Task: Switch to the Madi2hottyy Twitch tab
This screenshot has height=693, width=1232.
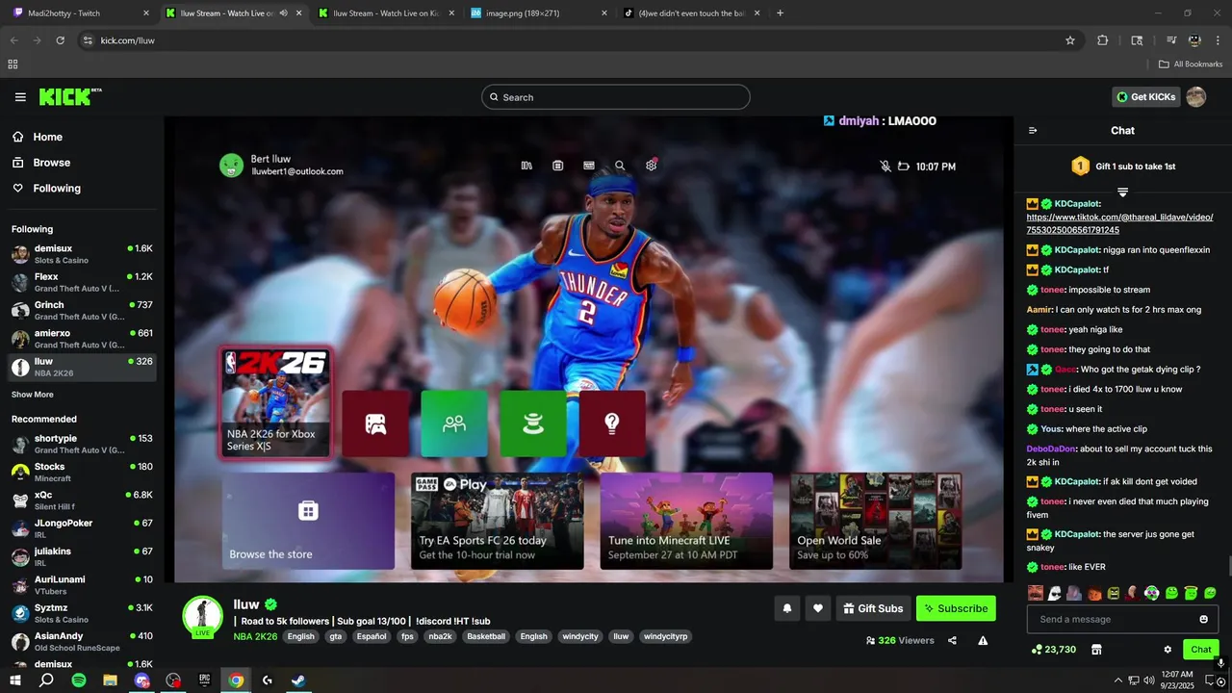Action: coord(82,13)
